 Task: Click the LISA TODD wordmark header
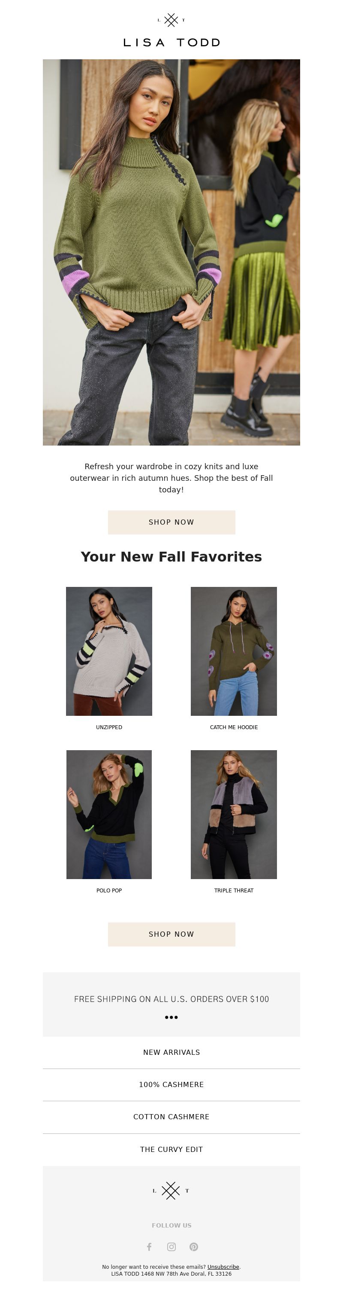coord(171,43)
